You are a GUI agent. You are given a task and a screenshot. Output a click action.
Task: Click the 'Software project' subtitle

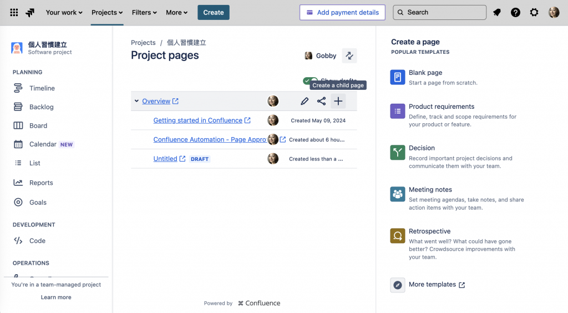tap(50, 52)
